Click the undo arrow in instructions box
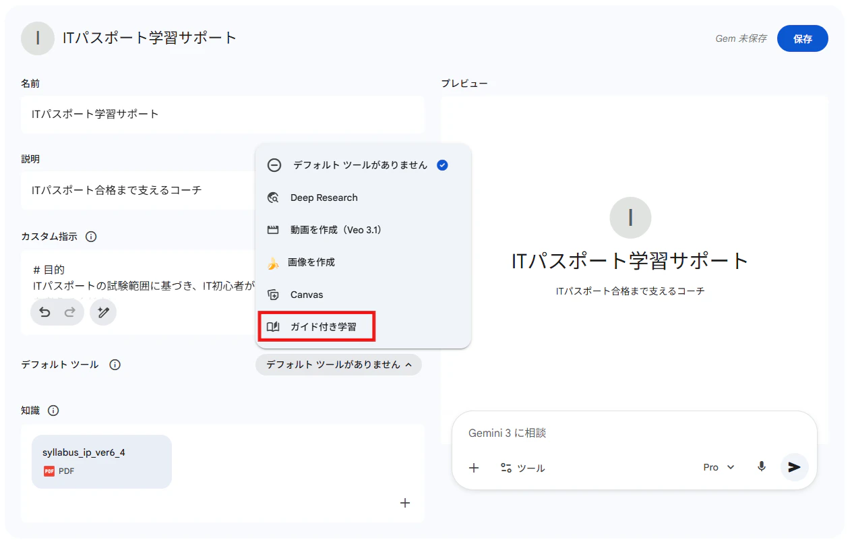 (44, 312)
